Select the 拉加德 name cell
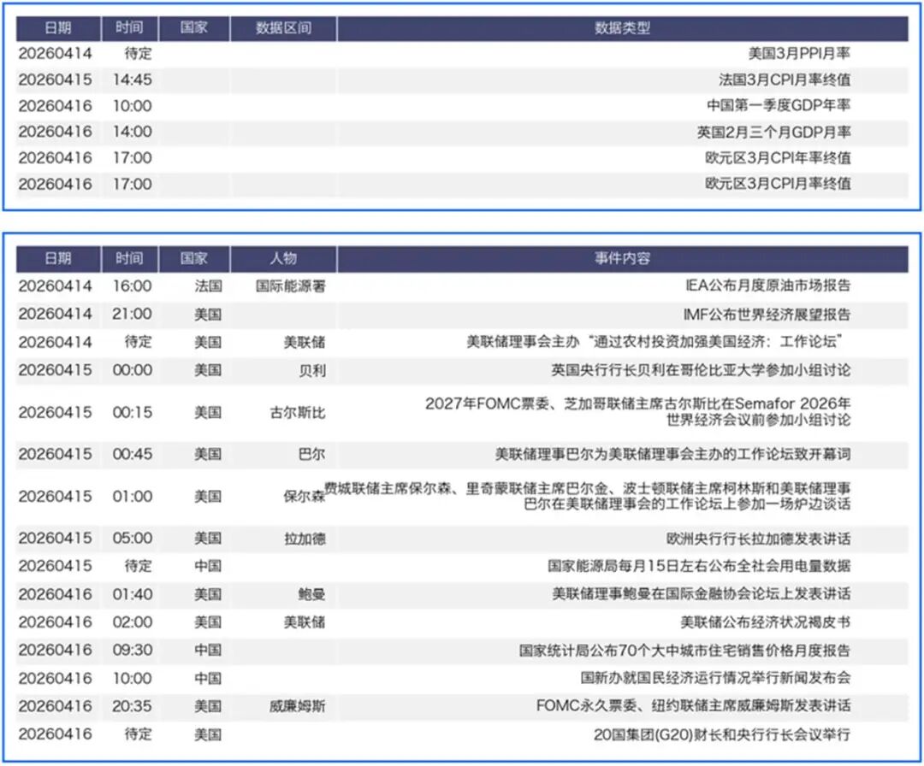Image resolution: width=924 pixels, height=766 pixels. pyautogui.click(x=304, y=539)
